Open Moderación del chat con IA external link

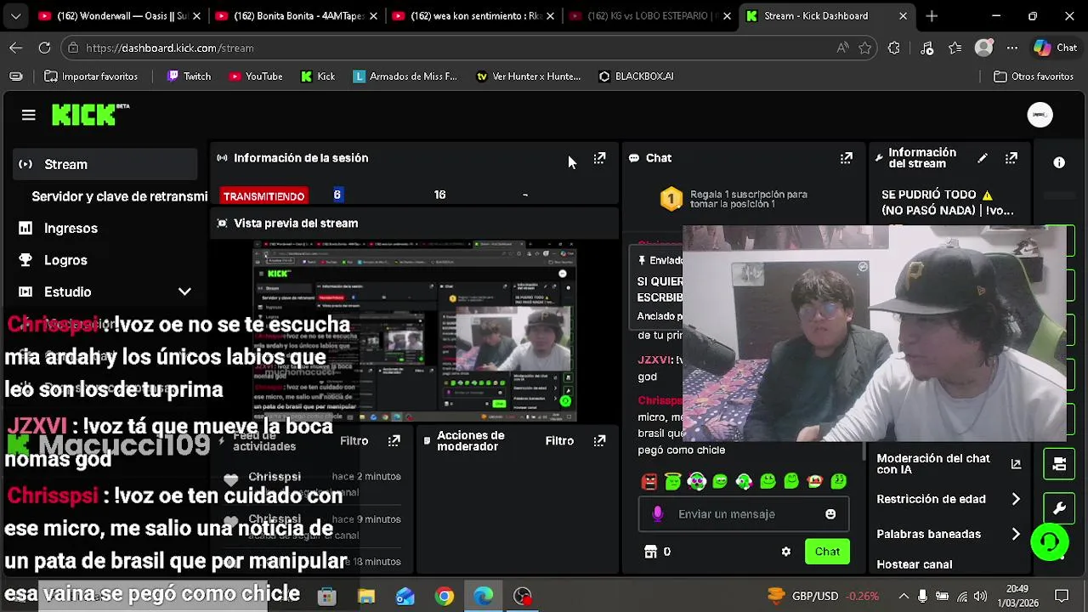[x=1015, y=464]
